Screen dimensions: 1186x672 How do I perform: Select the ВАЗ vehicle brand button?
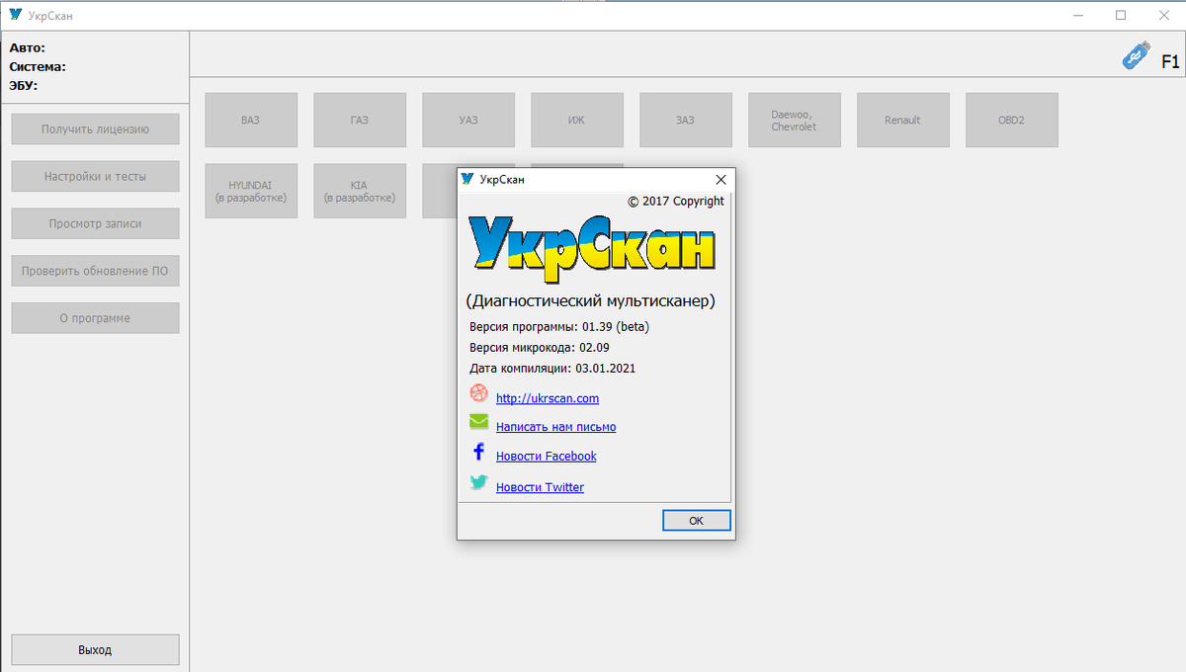(x=251, y=120)
